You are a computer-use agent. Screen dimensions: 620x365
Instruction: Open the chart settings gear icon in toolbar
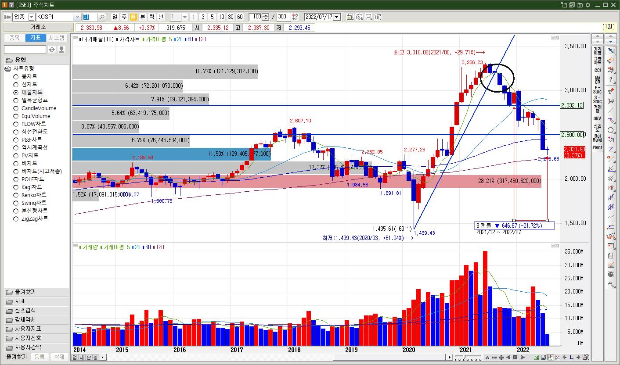point(359,17)
